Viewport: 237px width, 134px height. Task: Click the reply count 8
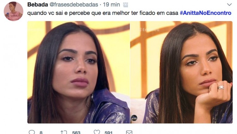41,132
